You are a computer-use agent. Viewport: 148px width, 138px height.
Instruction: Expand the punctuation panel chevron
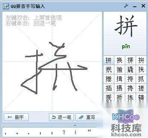[x=75, y=125]
